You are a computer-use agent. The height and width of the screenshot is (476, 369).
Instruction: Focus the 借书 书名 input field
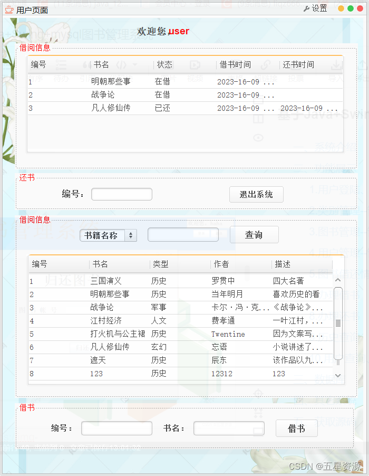pyautogui.click(x=229, y=429)
